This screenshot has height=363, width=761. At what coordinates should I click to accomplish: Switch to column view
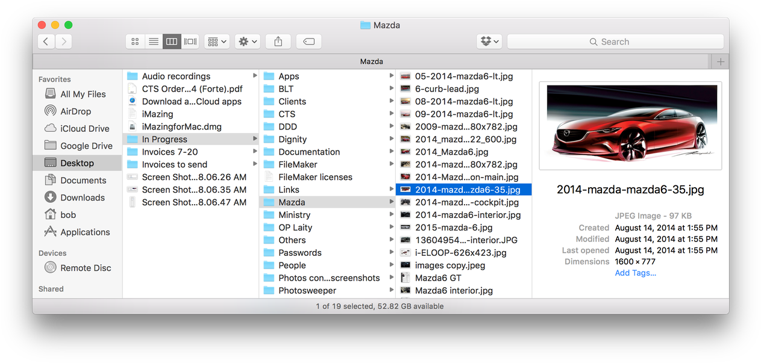tap(172, 42)
